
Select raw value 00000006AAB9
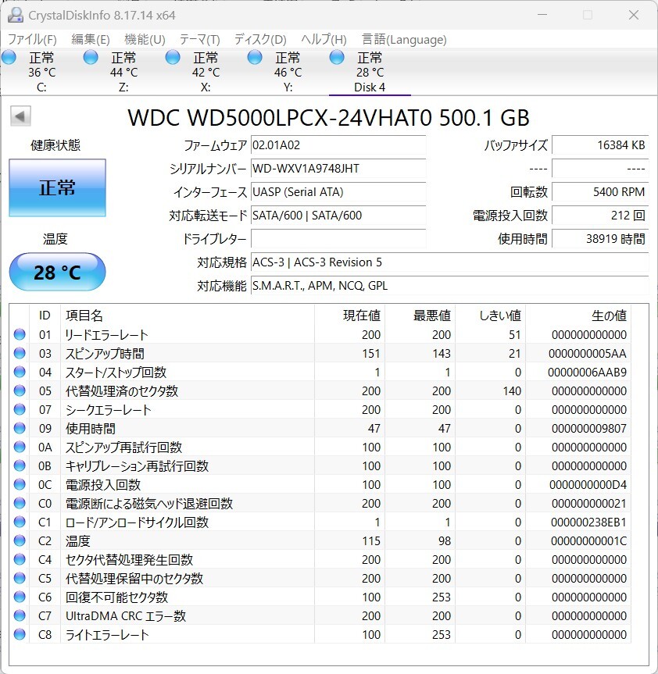[x=587, y=373]
